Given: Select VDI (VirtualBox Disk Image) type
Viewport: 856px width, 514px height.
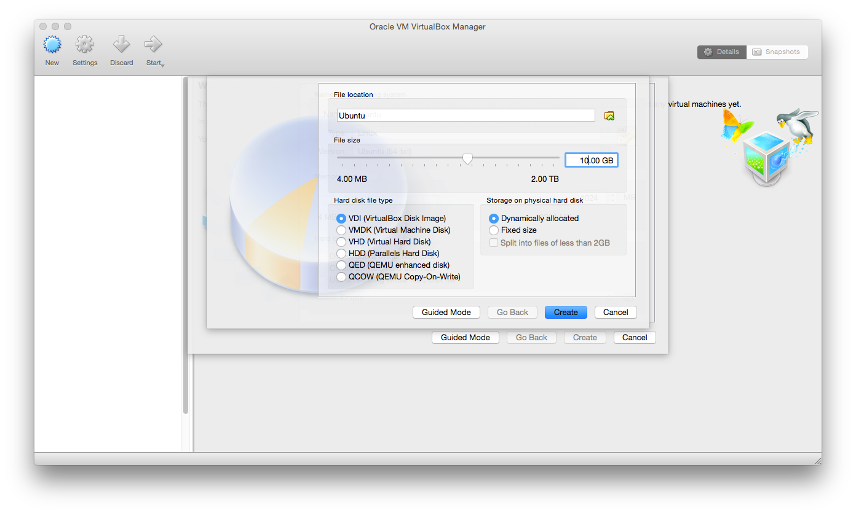Looking at the screenshot, I should [x=341, y=219].
